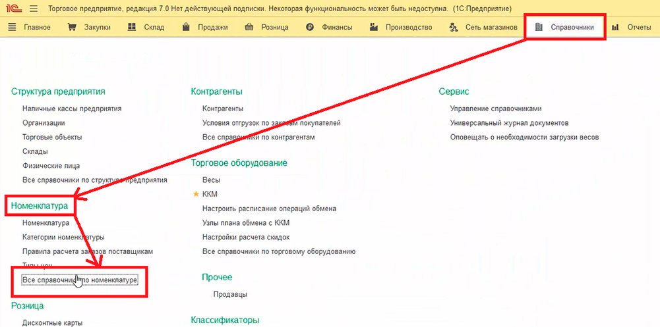The height and width of the screenshot is (327, 660).
Task: Open Наличные кассы предприятия link
Action: (x=72, y=109)
